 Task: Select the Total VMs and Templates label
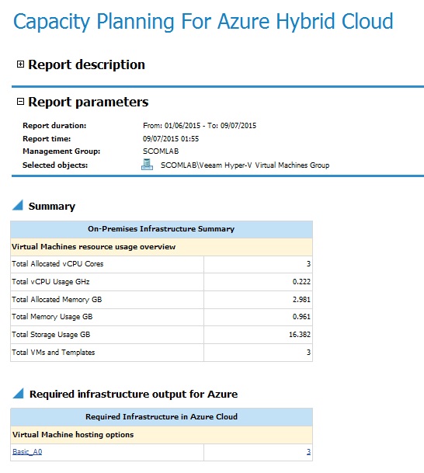coord(54,353)
